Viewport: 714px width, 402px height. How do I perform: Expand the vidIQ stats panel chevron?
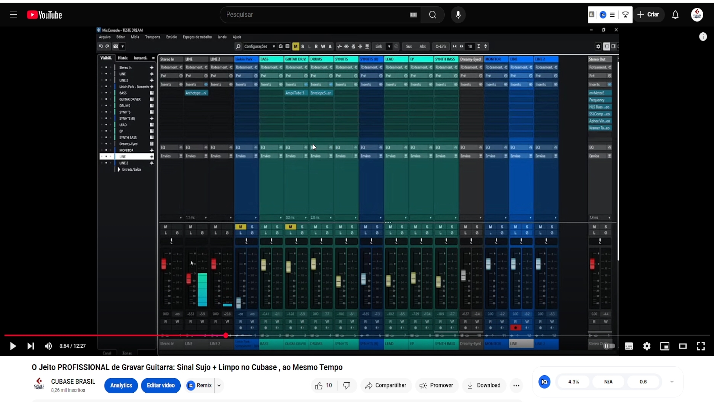point(672,382)
